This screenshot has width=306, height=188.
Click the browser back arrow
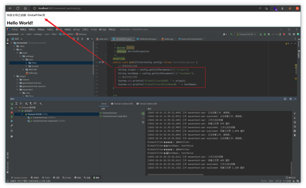pos(10,8)
